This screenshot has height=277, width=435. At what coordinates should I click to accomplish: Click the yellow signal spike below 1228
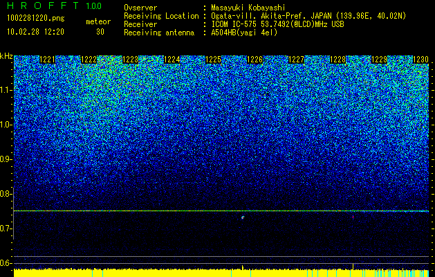353,267
